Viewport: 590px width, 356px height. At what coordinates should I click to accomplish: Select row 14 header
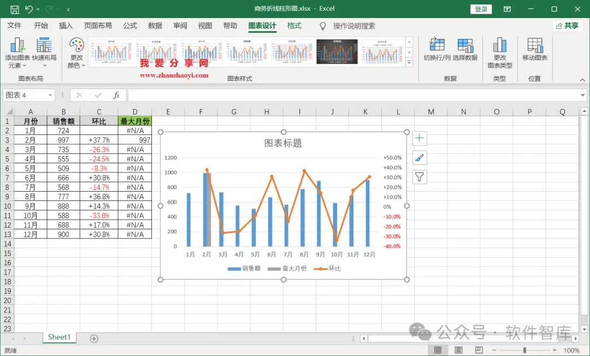(7, 244)
